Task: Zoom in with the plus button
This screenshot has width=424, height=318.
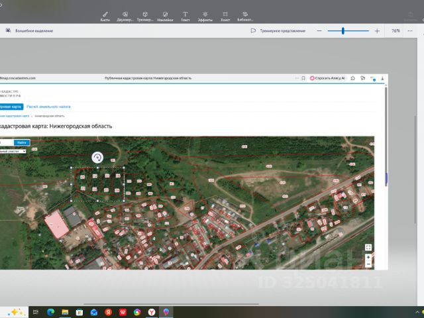Action: coord(377,30)
